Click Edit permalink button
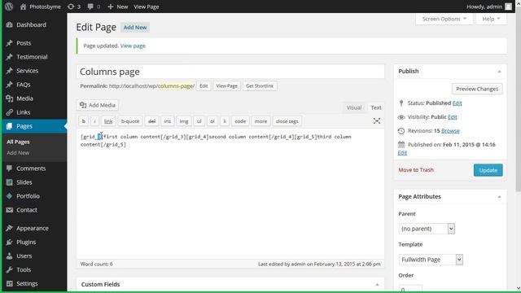Screen dimensions: 521x293 coord(204,85)
